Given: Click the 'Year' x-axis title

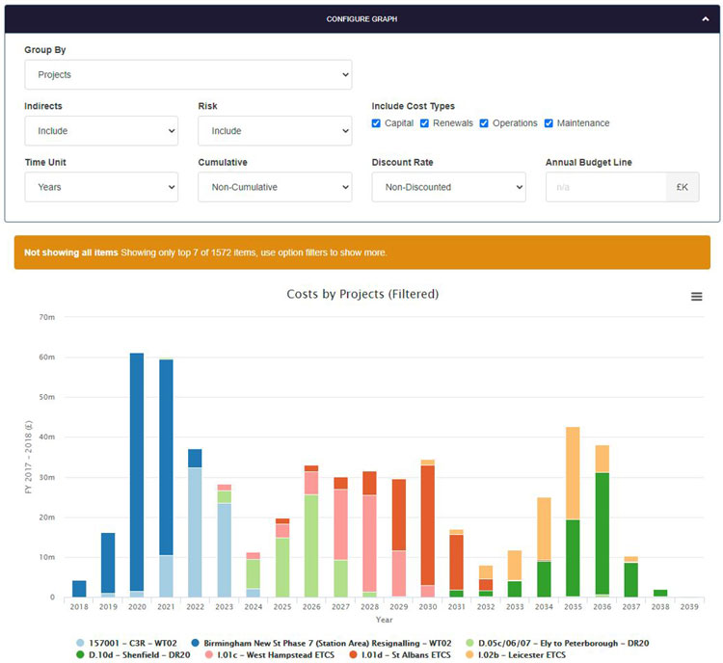Looking at the screenshot, I should (x=384, y=620).
